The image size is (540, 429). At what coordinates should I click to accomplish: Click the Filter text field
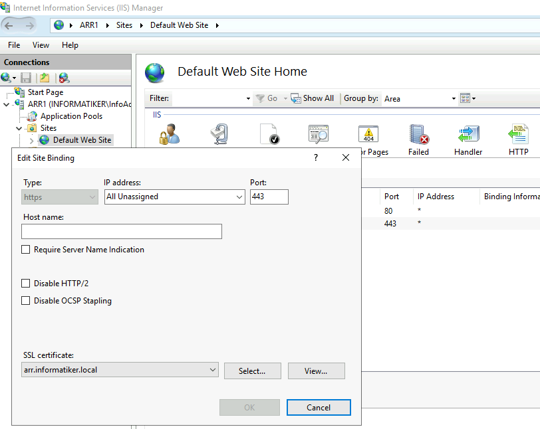209,98
